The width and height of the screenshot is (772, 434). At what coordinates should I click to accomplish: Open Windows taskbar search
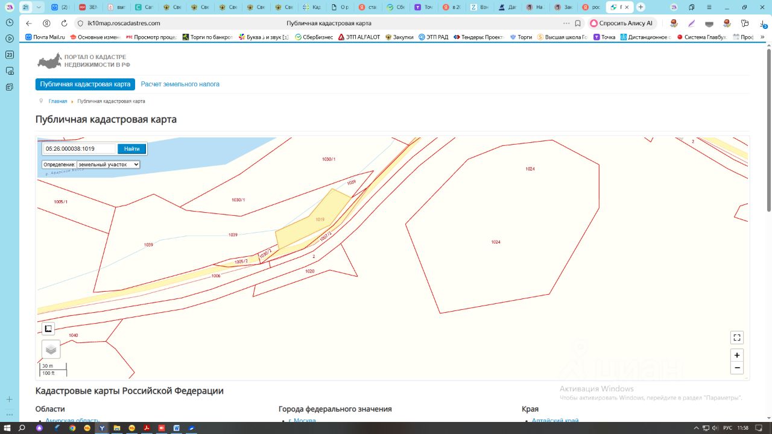(23, 428)
